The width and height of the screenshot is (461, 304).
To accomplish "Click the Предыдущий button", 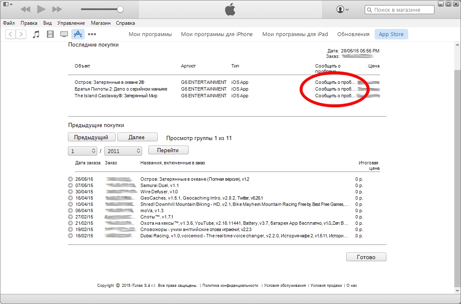I will pyautogui.click(x=91, y=137).
